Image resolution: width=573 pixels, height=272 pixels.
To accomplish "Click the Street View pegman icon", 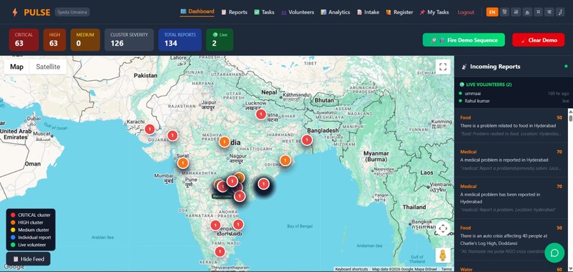I will 443,255.
